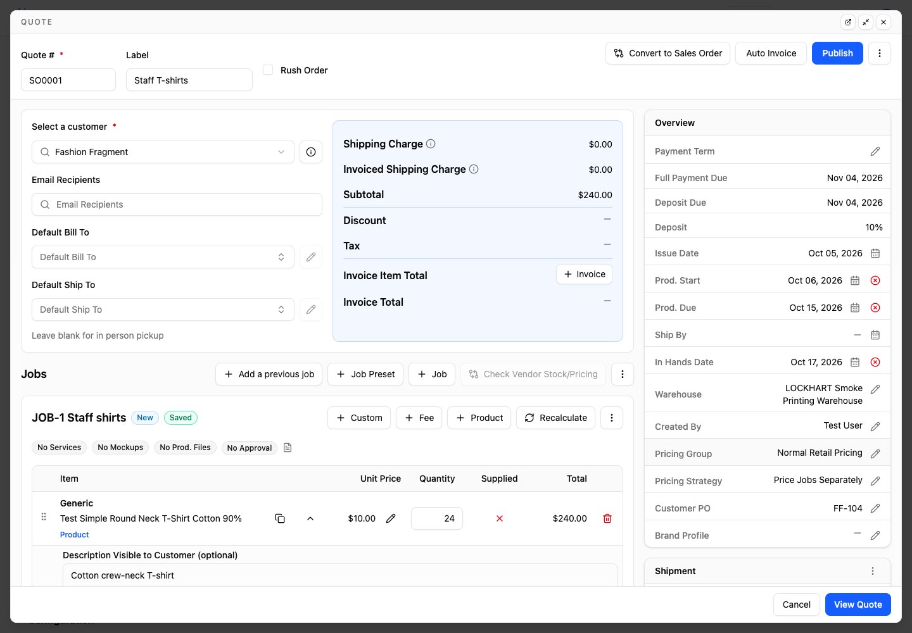Add an Invoice to Invoice Item Total
This screenshot has width=912, height=633.
[584, 274]
